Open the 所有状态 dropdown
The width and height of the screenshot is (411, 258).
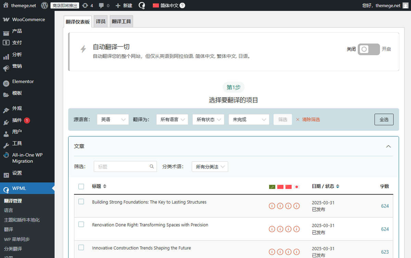pyautogui.click(x=208, y=120)
